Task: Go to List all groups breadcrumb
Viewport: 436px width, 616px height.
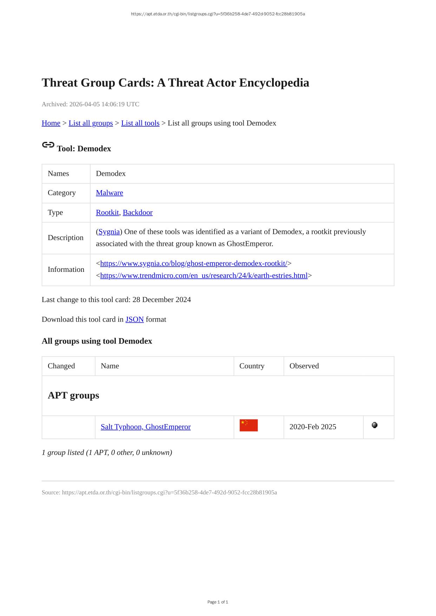Action: coord(91,123)
